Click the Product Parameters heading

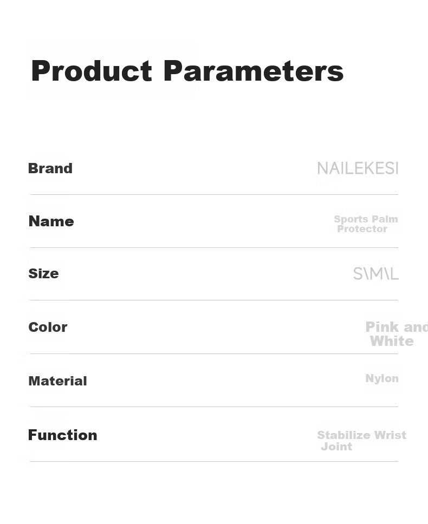(187, 71)
